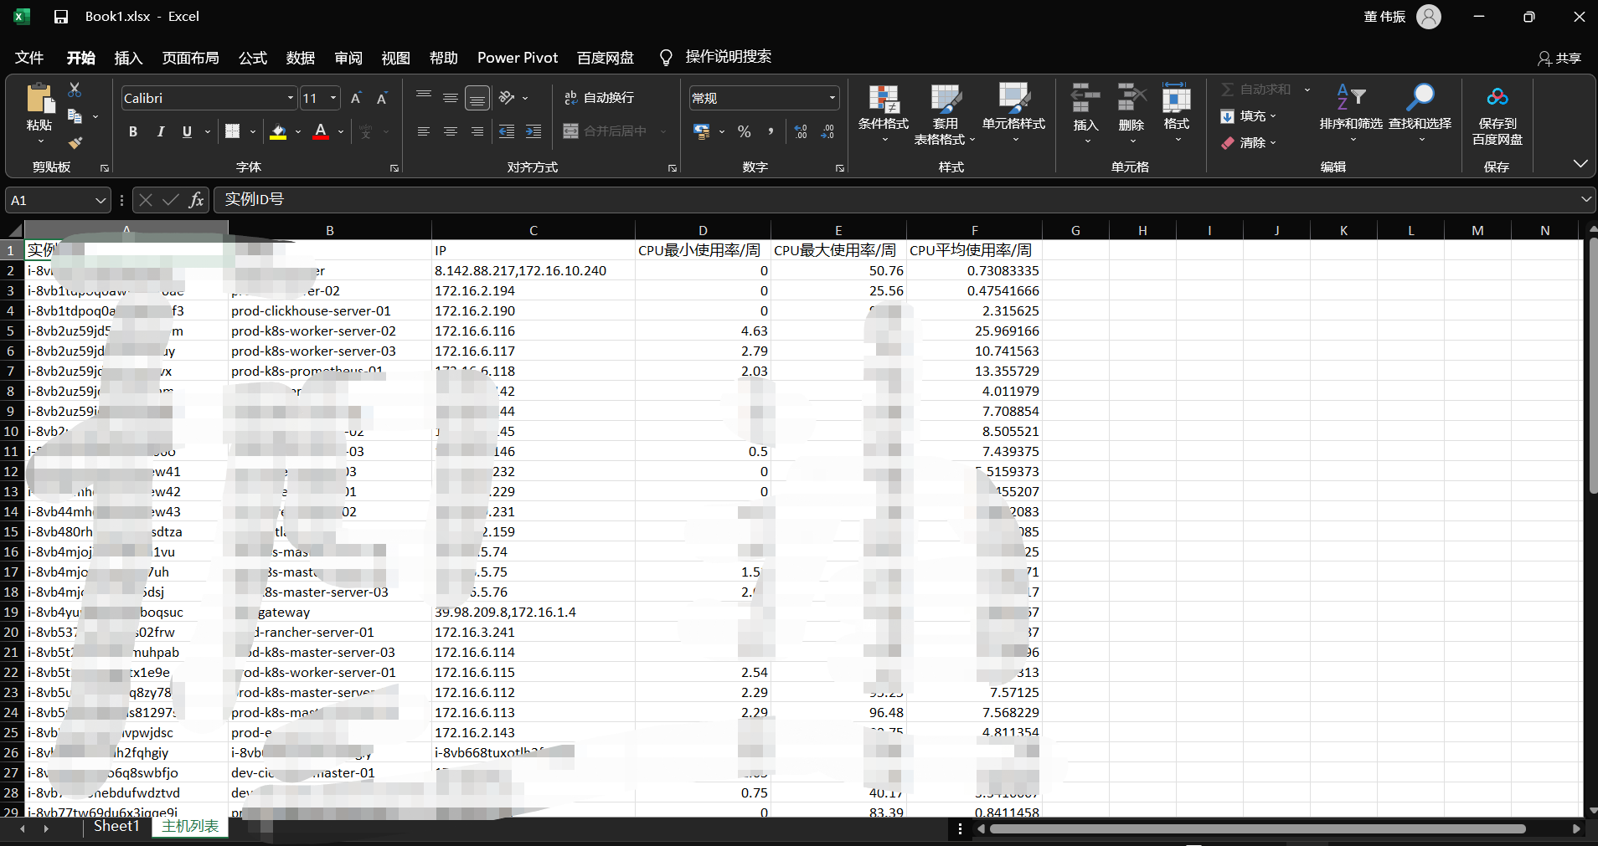Toggle italic formatting
The image size is (1598, 846).
[x=160, y=131]
